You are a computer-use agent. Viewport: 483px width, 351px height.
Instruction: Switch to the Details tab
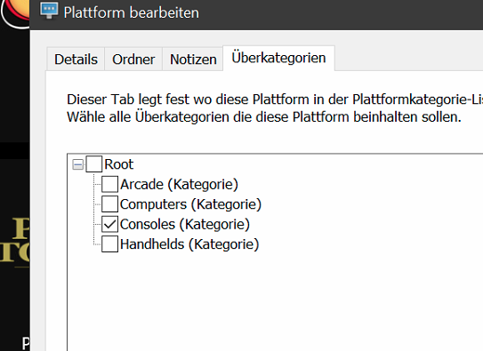[76, 59]
